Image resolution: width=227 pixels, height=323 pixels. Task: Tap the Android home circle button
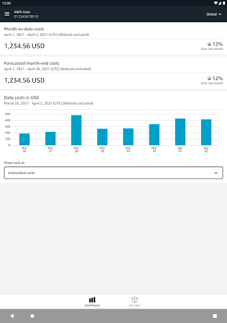tap(32, 315)
